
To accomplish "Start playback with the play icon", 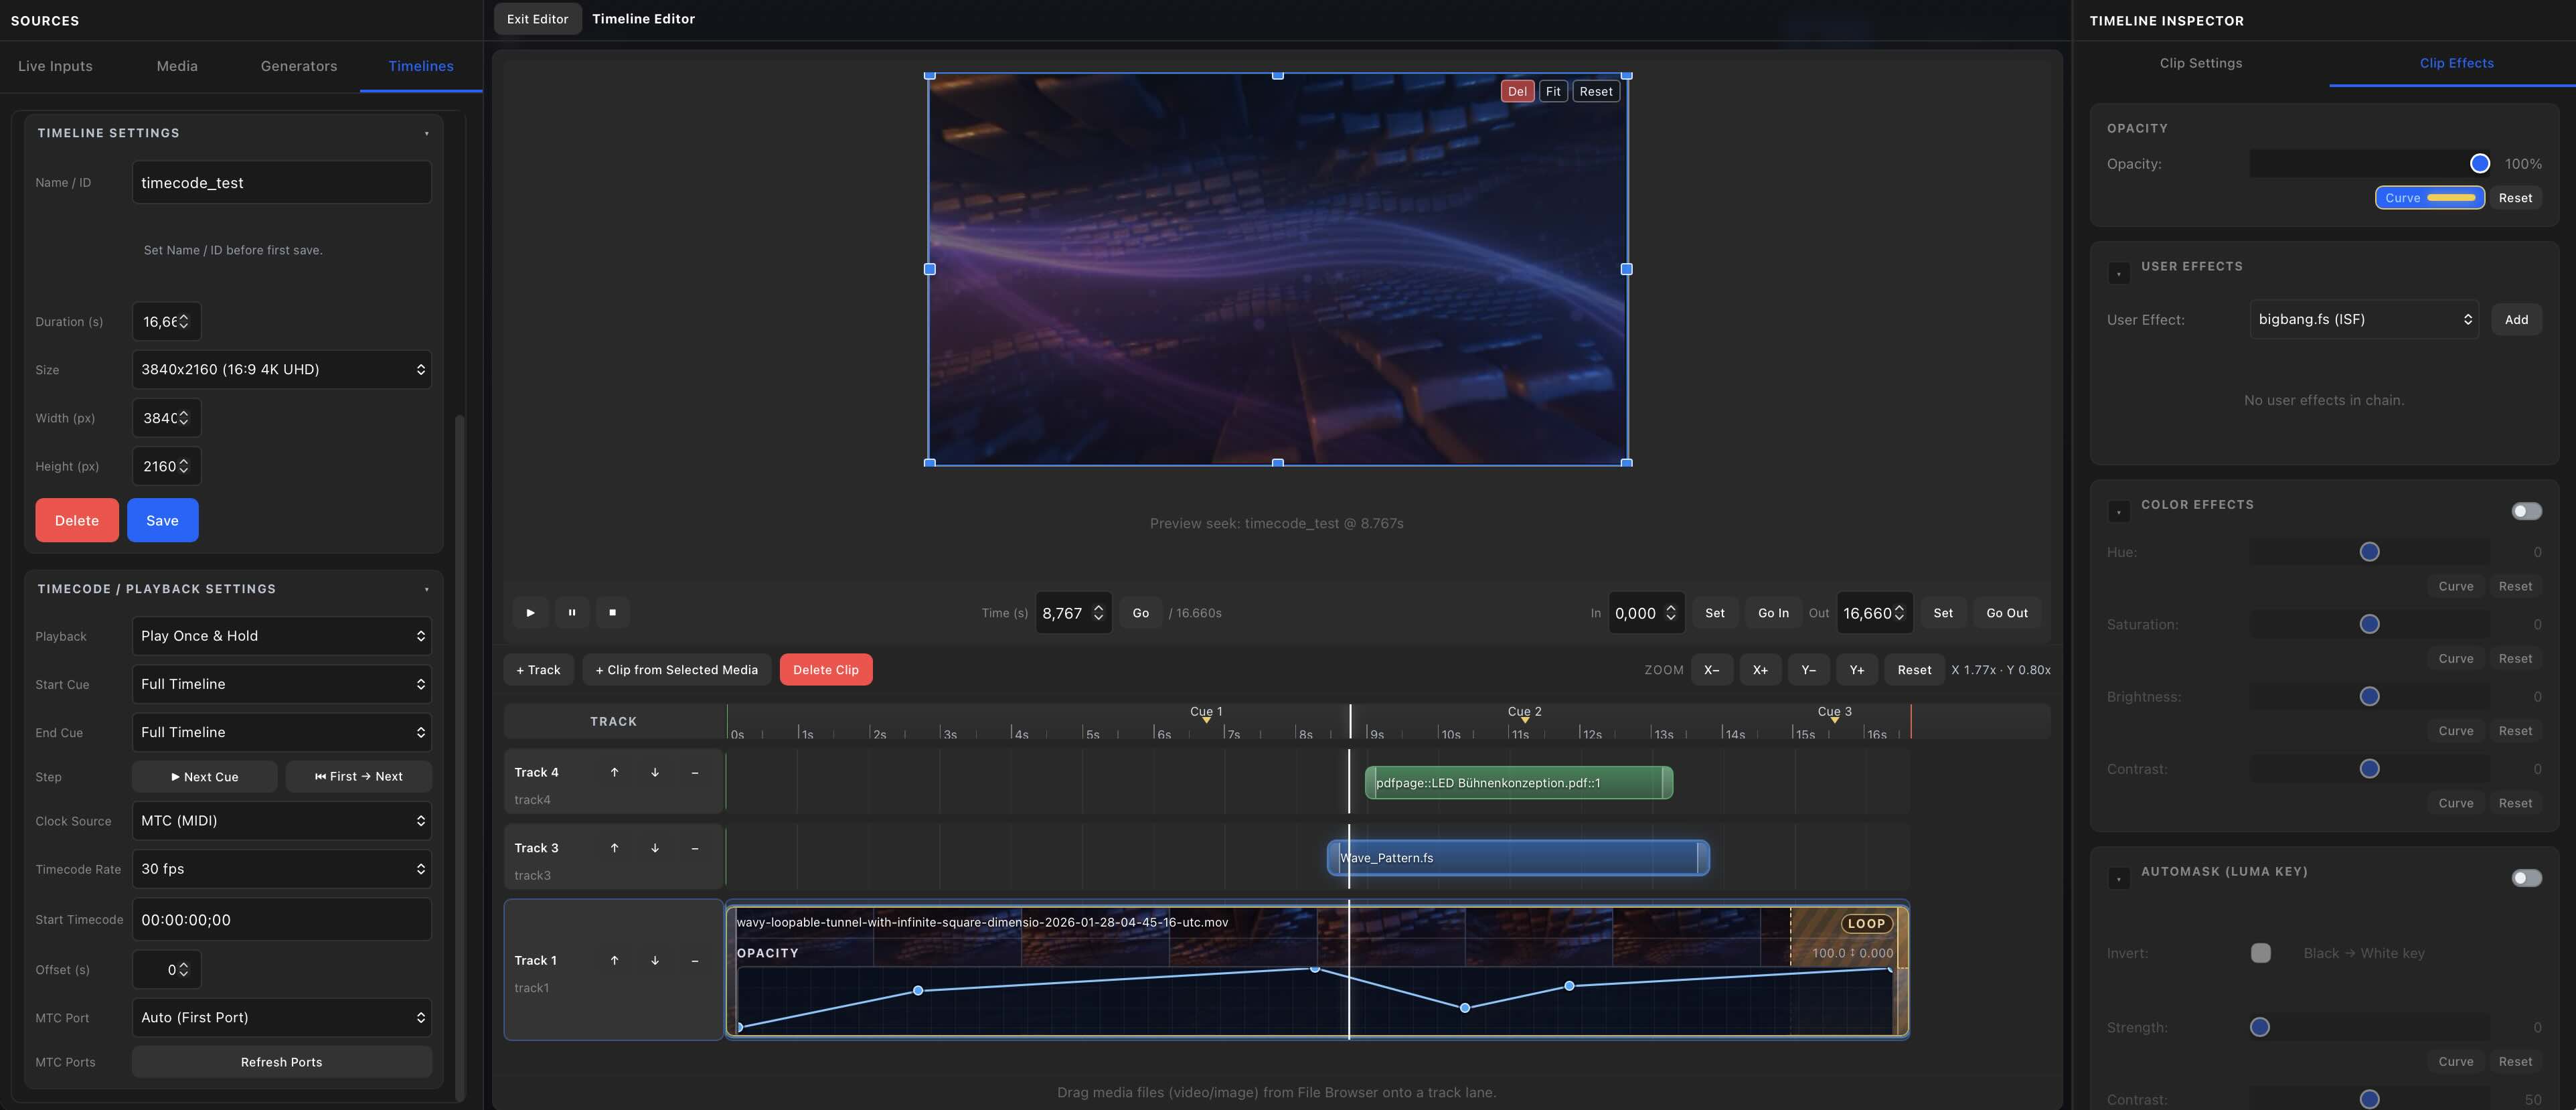I will click(x=530, y=612).
